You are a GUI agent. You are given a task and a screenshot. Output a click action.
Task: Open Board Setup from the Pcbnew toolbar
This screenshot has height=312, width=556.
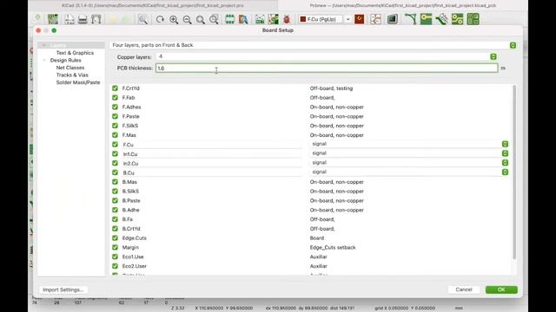point(53,19)
